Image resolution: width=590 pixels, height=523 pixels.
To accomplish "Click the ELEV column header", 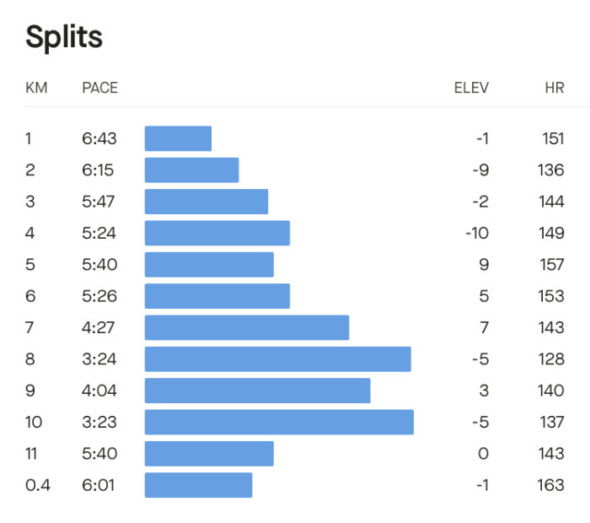I will coord(471,88).
